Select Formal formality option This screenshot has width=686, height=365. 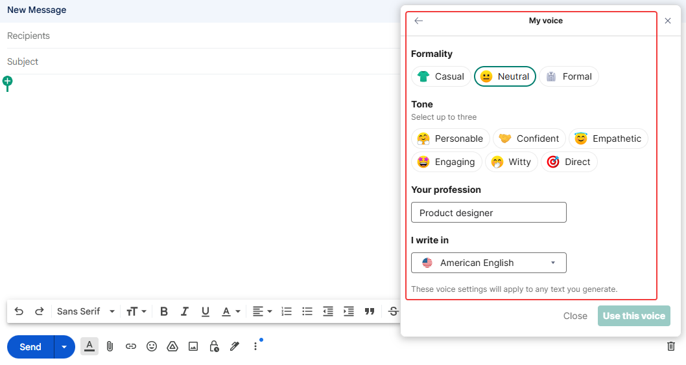(x=569, y=76)
